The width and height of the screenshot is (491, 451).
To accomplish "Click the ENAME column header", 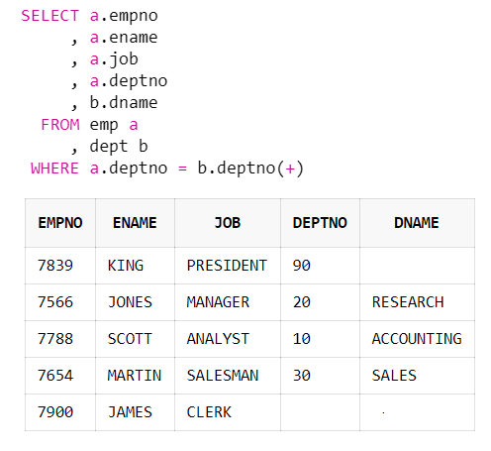I will click(135, 223).
